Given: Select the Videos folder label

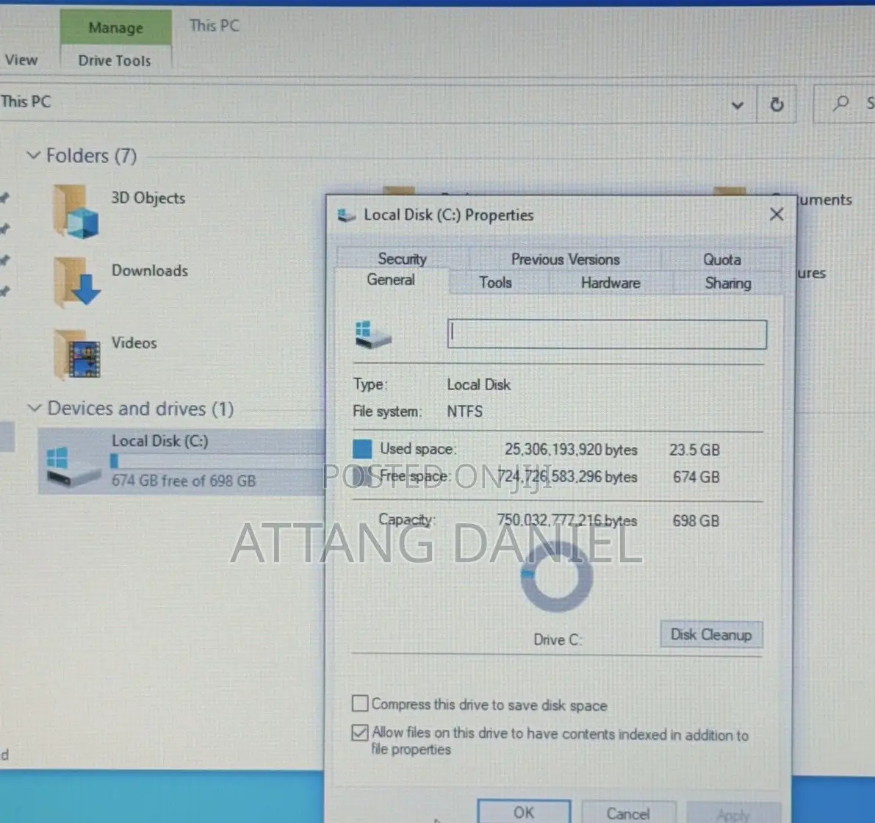Looking at the screenshot, I should point(134,342).
